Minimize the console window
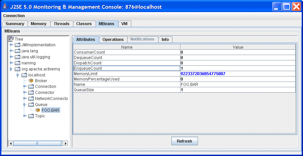303x156 pixels. pyautogui.click(x=277, y=7)
